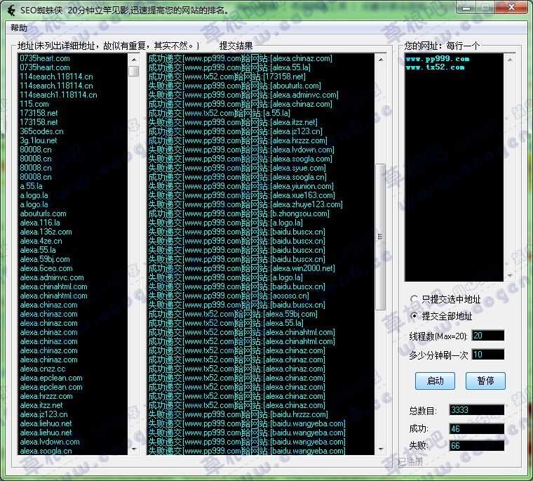Click result row for [alexa.jz123.cn]
Image resolution: width=533 pixels, height=481 pixels.
(x=235, y=131)
